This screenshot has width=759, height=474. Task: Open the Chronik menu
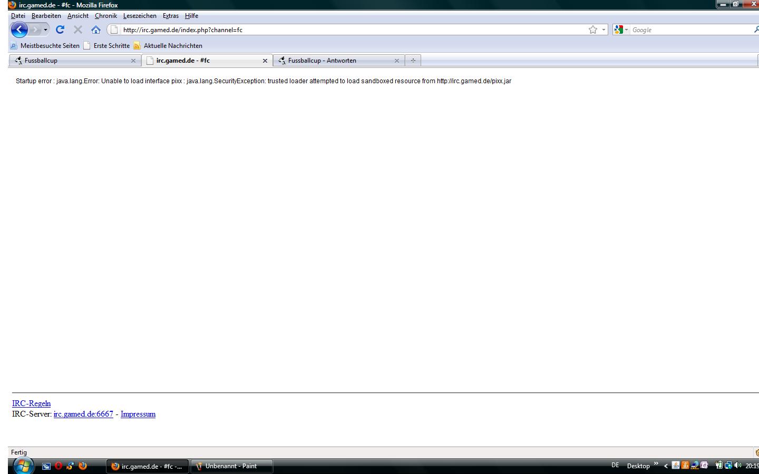[x=105, y=16]
